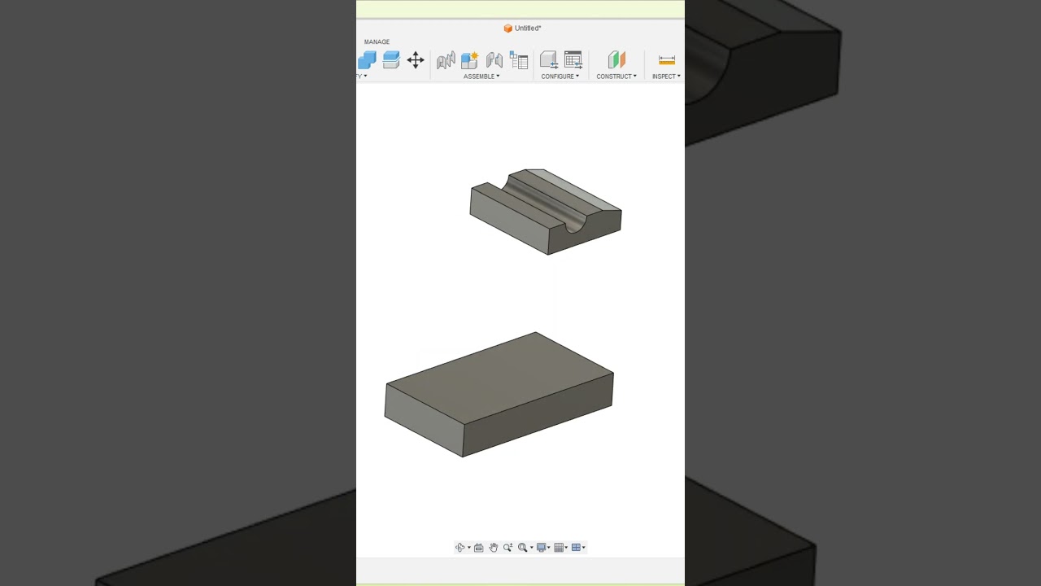Select the flat rectangular block body

click(x=499, y=395)
